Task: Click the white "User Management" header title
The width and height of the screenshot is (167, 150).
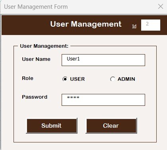Action: click(86, 24)
